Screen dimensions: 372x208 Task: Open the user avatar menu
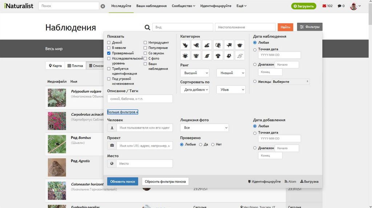(x=355, y=6)
